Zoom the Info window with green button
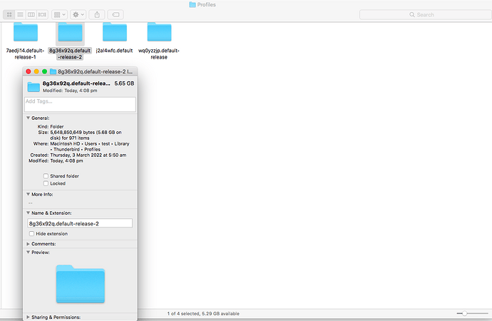The width and height of the screenshot is (492, 321). point(44,71)
